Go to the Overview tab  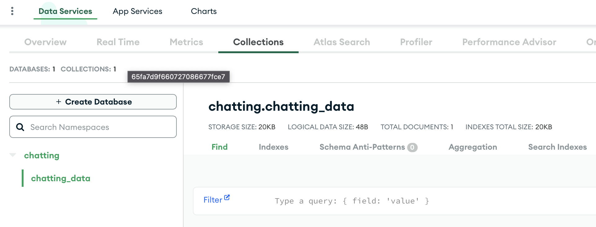[x=45, y=42]
